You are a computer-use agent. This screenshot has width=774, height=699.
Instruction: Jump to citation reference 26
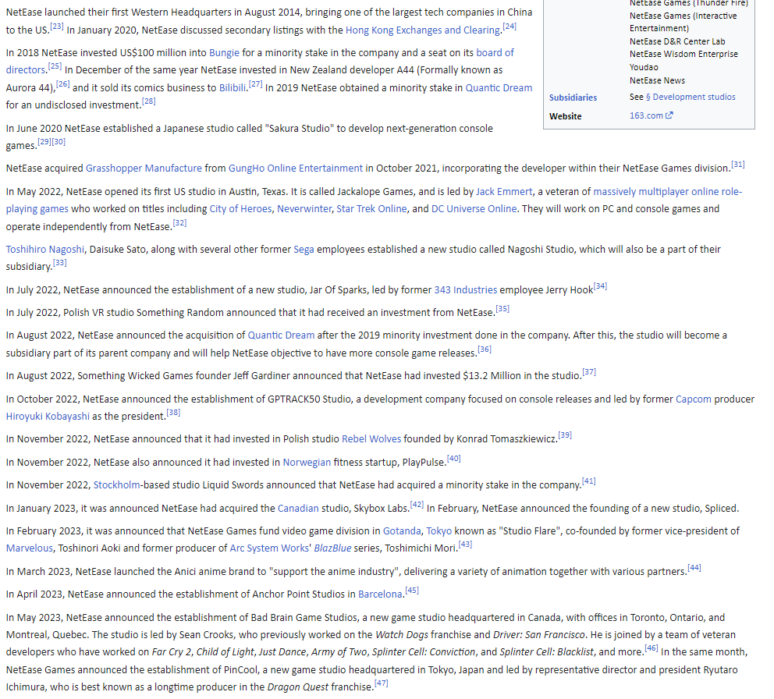[x=62, y=84]
